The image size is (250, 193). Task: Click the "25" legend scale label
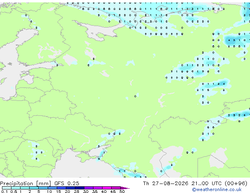click(x=76, y=191)
